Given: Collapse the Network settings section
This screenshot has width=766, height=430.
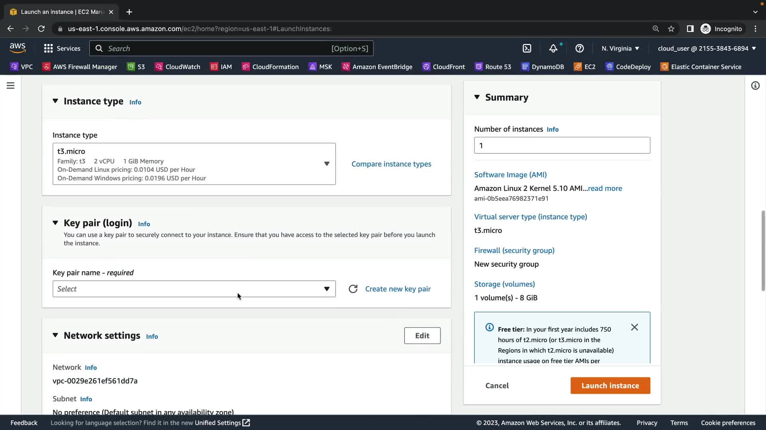Looking at the screenshot, I should (x=55, y=335).
